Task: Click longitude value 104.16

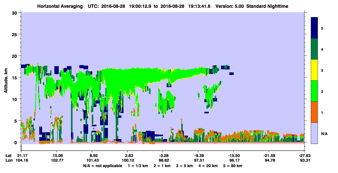Action: coord(21,160)
